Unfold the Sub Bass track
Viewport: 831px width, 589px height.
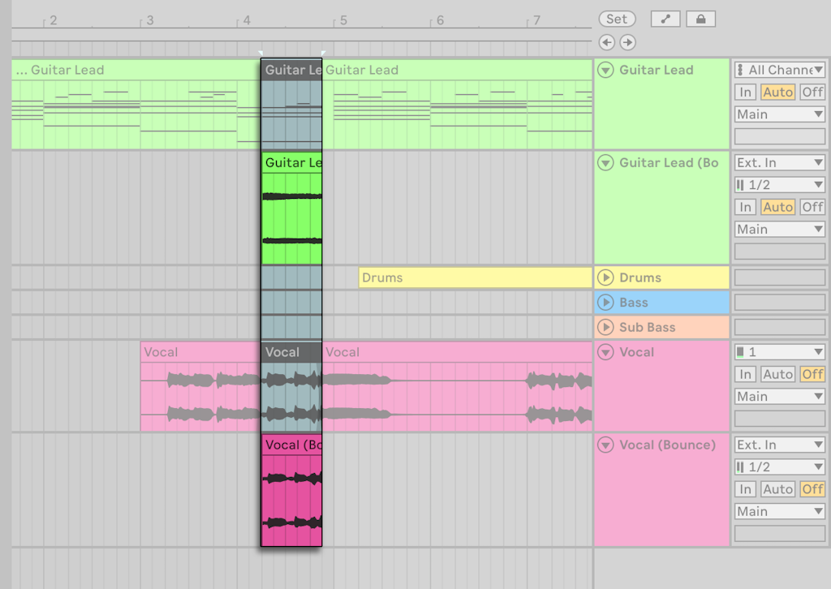click(605, 327)
